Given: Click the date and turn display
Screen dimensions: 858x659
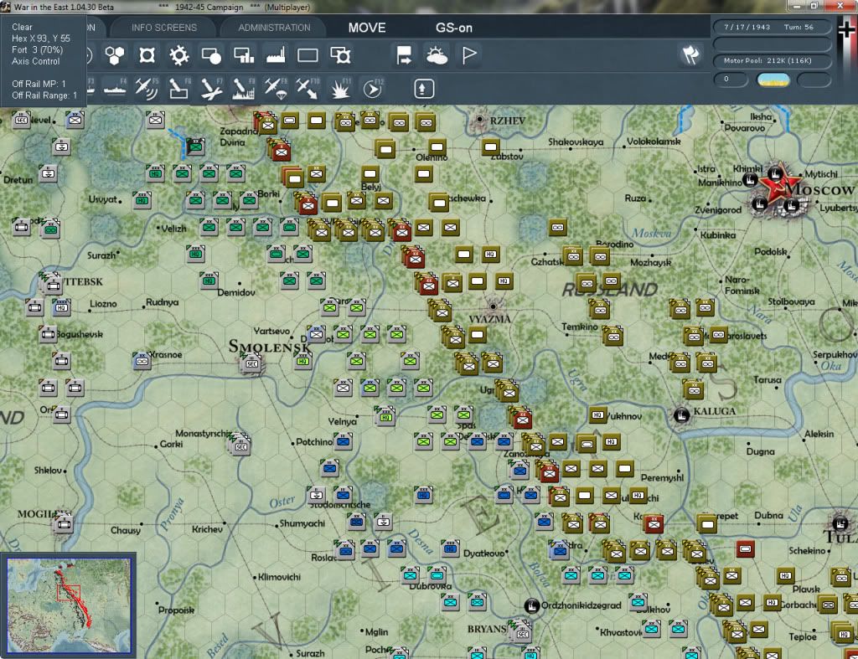Looking at the screenshot, I should pyautogui.click(x=771, y=27).
